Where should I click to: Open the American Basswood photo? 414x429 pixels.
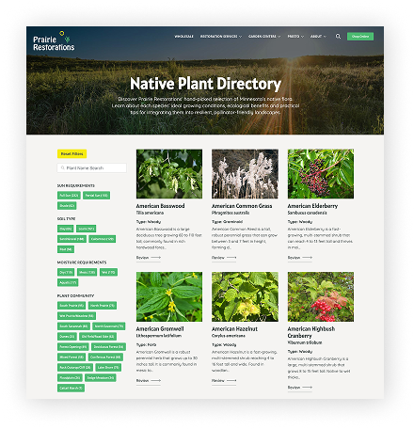coord(169,174)
